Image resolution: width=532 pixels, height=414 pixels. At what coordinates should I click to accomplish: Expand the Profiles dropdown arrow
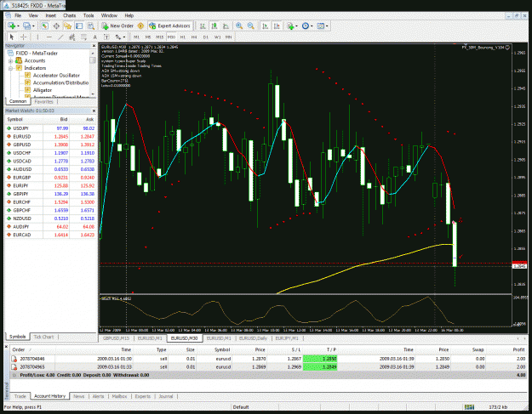coord(33,26)
